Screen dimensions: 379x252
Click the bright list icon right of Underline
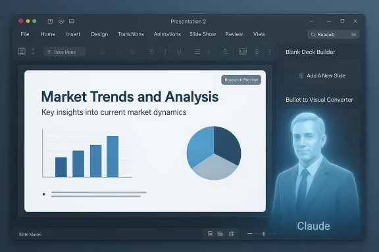click(197, 52)
